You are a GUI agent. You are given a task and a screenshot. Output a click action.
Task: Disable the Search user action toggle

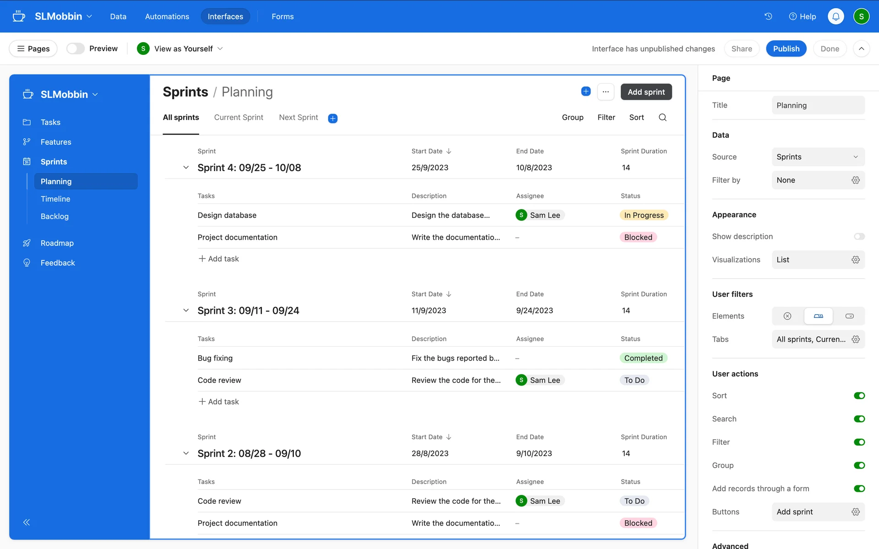coord(859,419)
